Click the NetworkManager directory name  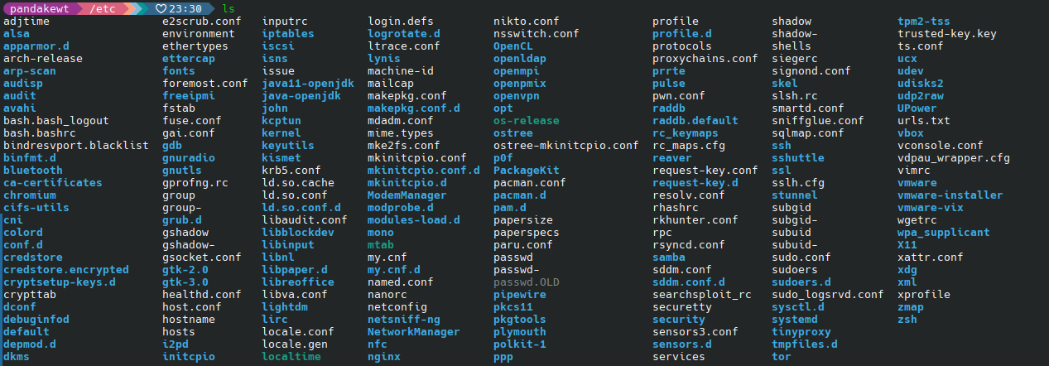pos(413,332)
